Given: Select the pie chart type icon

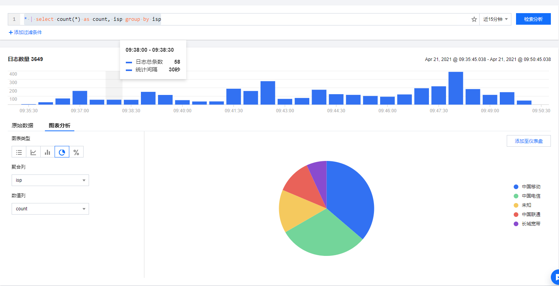Looking at the screenshot, I should tap(62, 152).
